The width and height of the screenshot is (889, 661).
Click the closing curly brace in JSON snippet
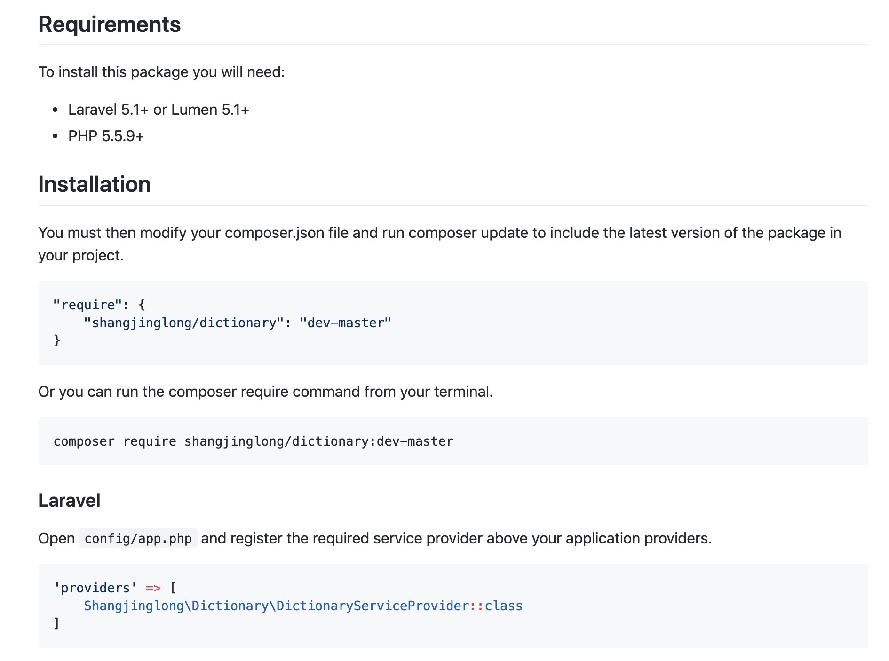tap(57, 340)
